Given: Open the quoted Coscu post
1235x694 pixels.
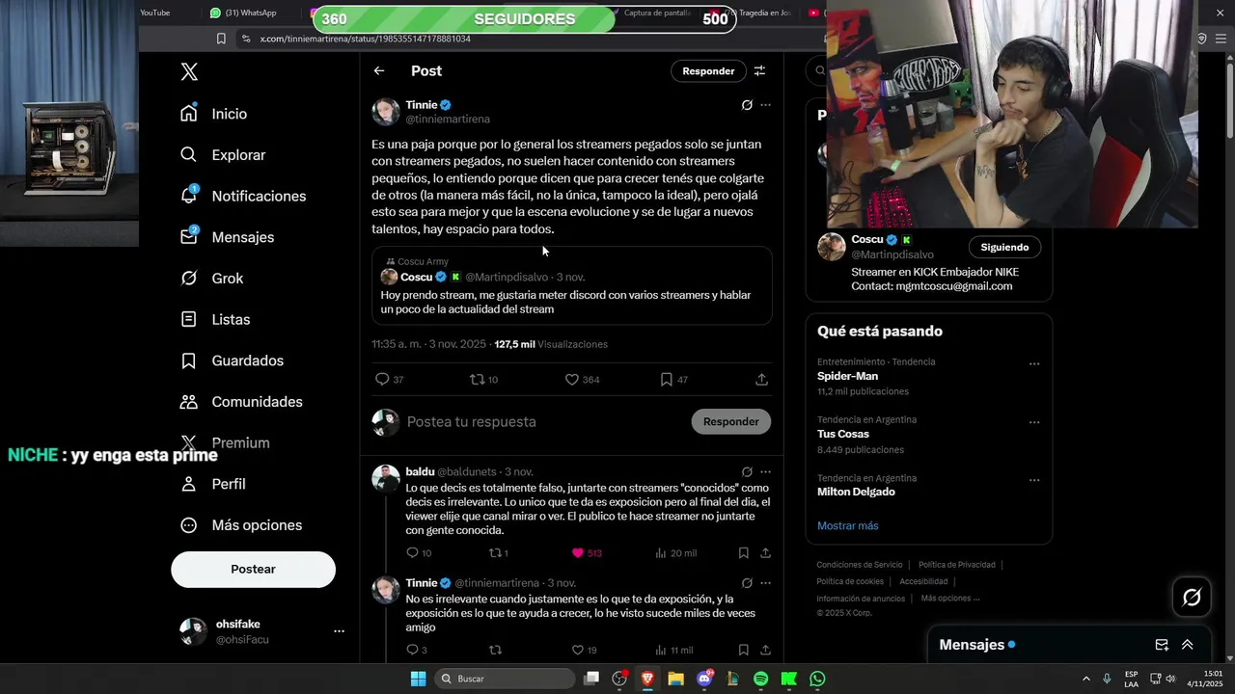Looking at the screenshot, I should coord(572,285).
